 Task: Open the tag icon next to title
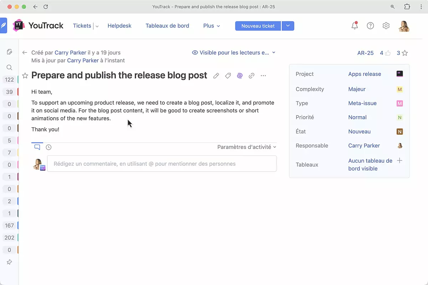point(228,76)
